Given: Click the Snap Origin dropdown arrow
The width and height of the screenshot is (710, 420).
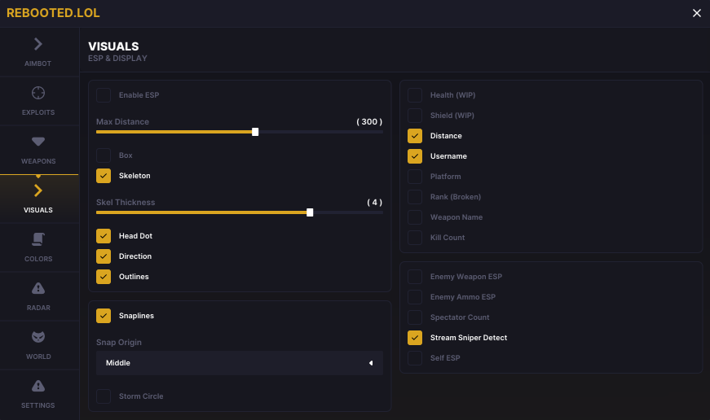Looking at the screenshot, I should coord(371,363).
